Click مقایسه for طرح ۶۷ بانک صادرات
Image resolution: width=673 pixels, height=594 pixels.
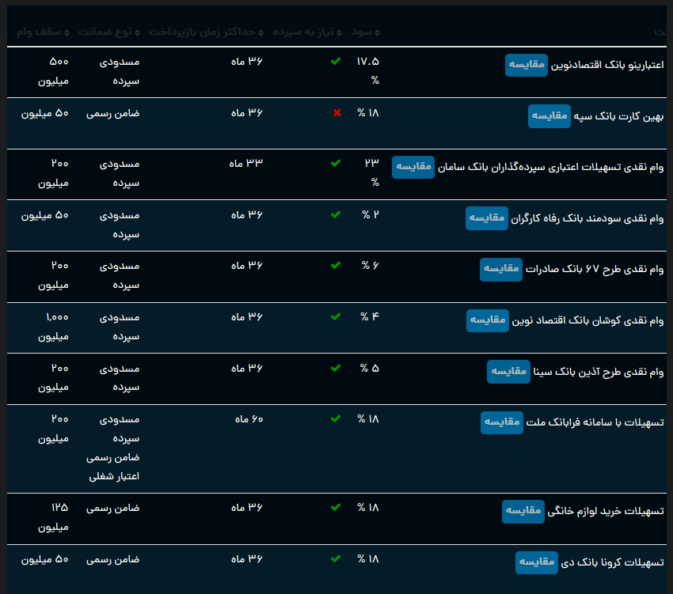[501, 270]
